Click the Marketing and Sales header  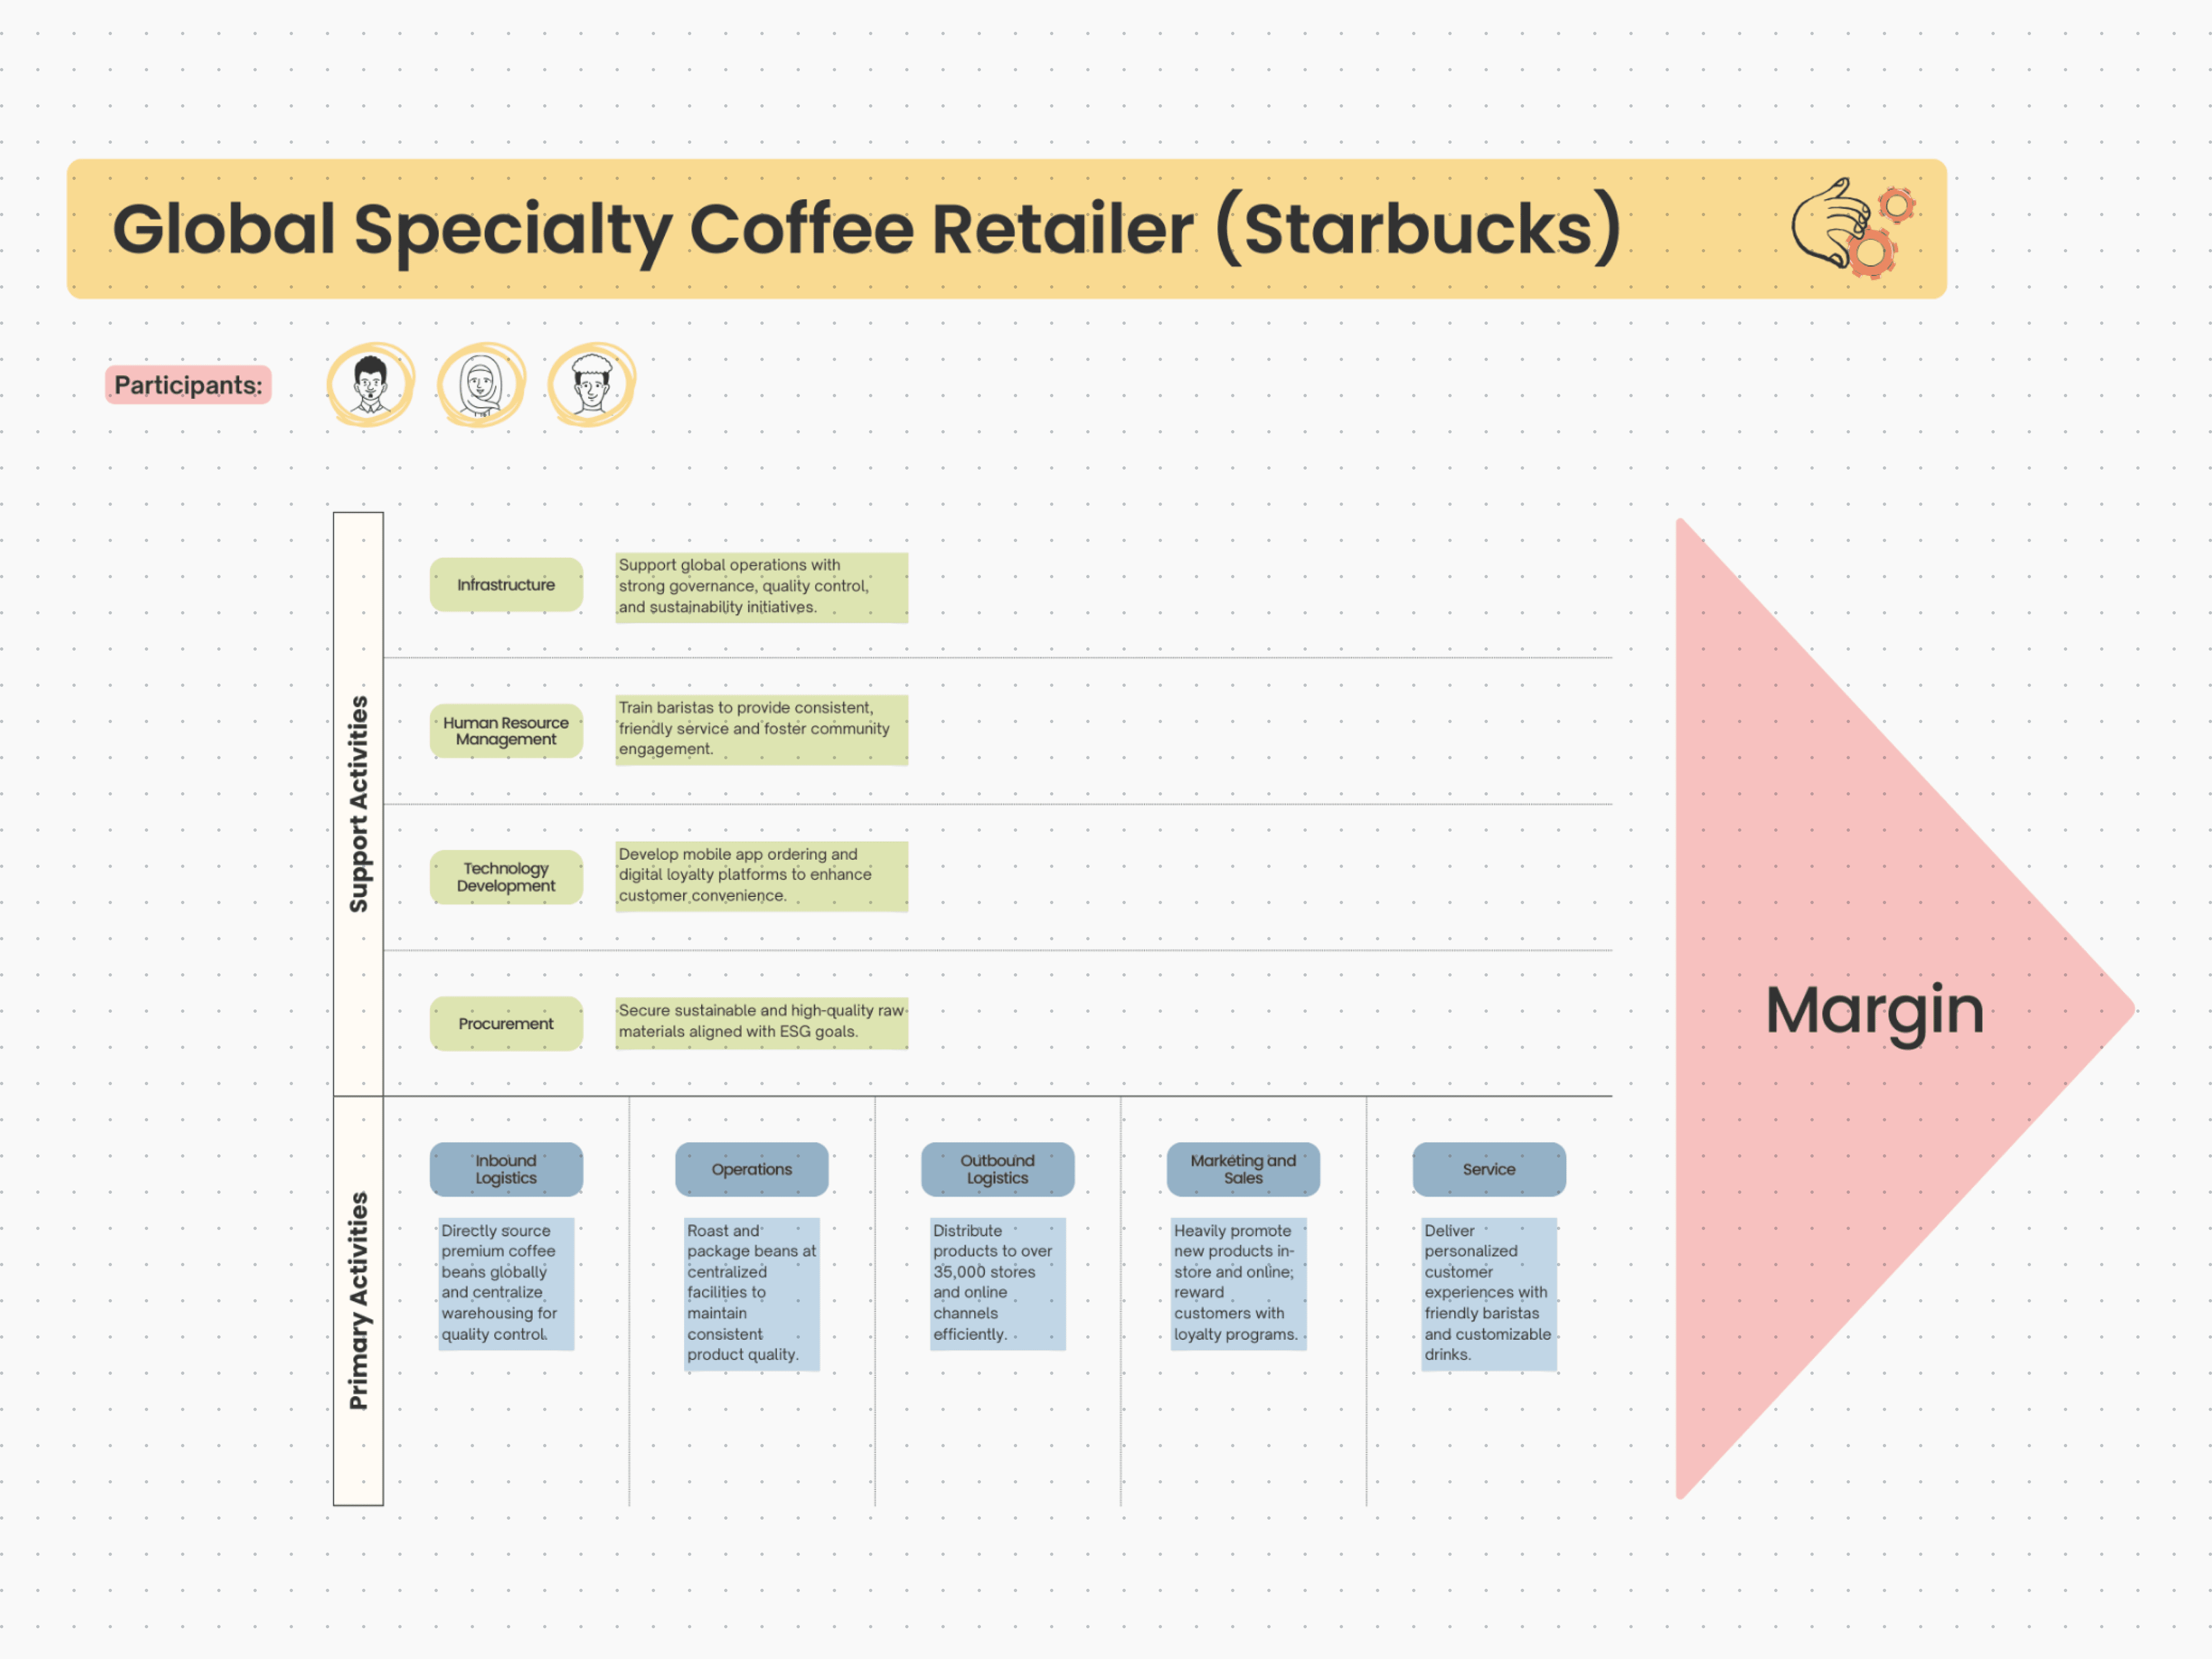click(1243, 1169)
